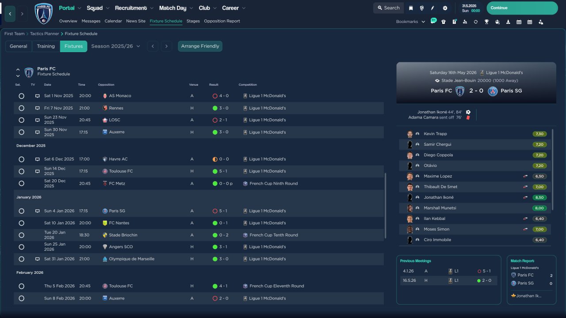Expand the Recruitment menu dropdown arrow

(x=152, y=8)
